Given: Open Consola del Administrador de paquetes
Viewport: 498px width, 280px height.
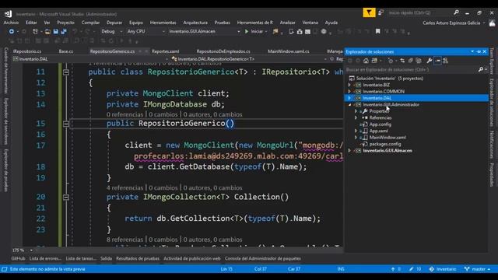Looking at the screenshot, I should (x=263, y=258).
